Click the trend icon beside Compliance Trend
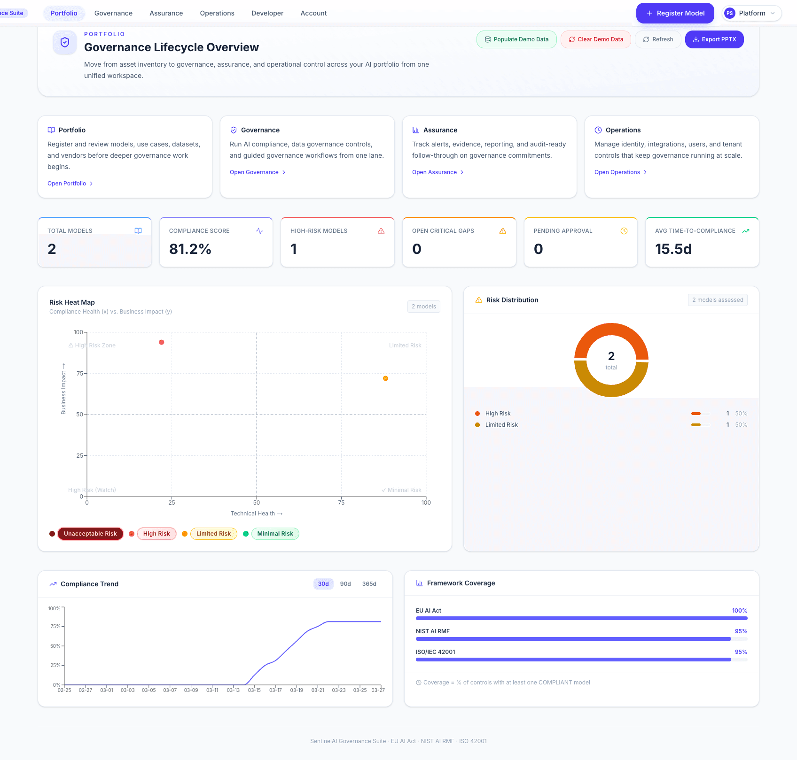797x760 pixels. point(53,584)
